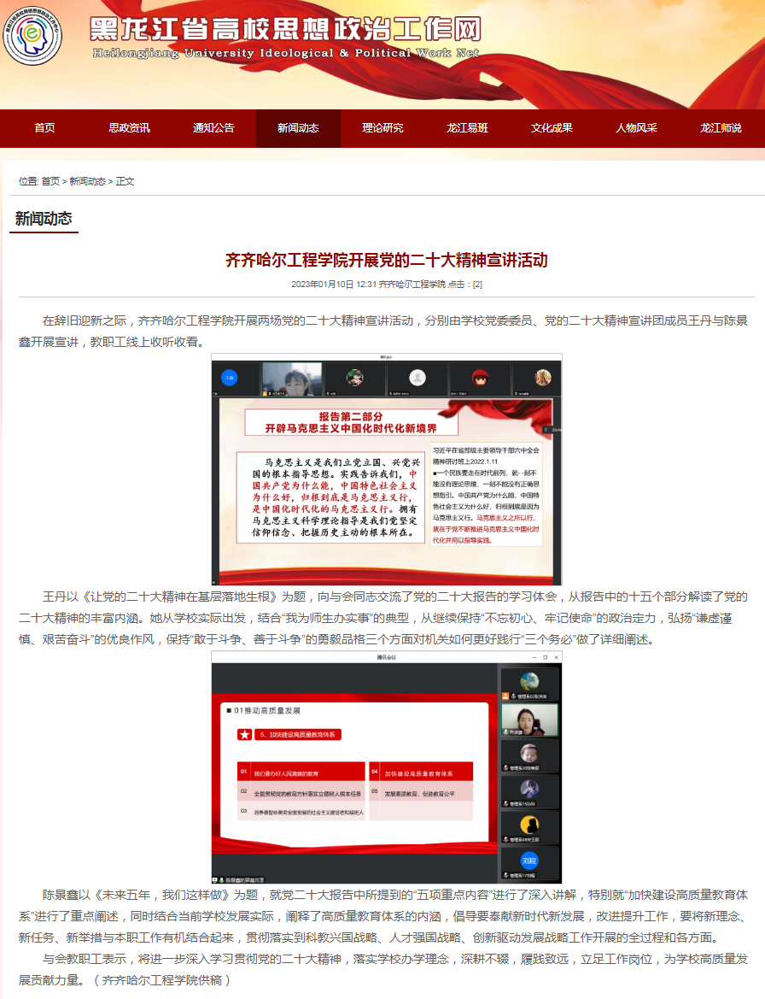Click the 首页 breadcrumb link
This screenshot has width=765, height=999.
click(x=50, y=181)
